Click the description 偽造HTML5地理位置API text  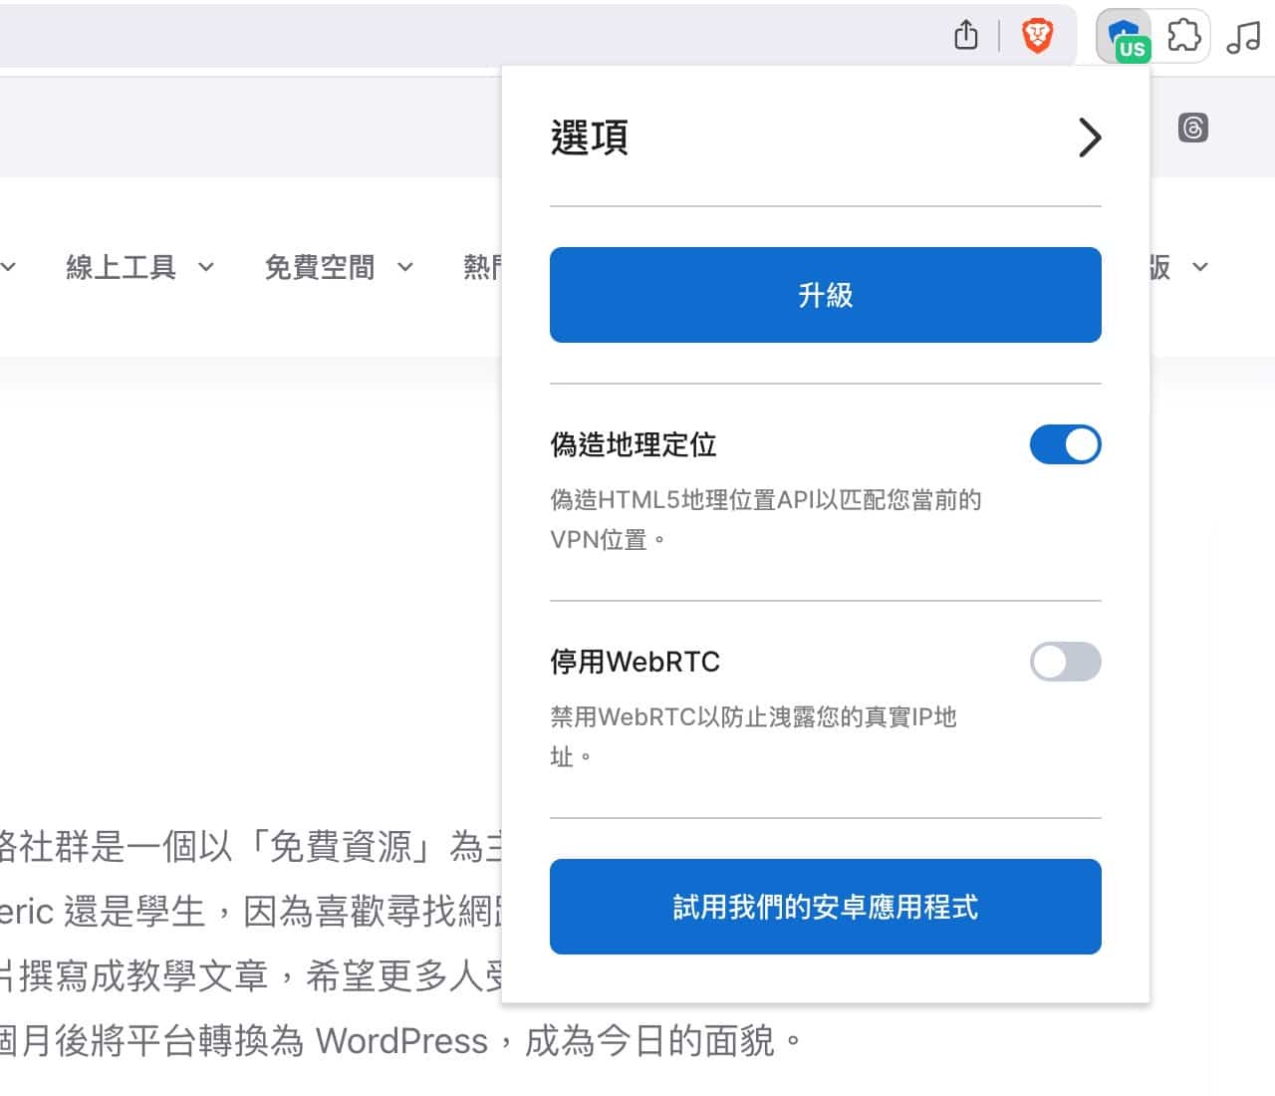(x=766, y=519)
